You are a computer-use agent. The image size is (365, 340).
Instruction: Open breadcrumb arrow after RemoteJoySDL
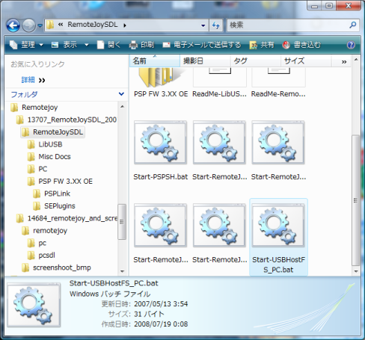[x=125, y=25]
